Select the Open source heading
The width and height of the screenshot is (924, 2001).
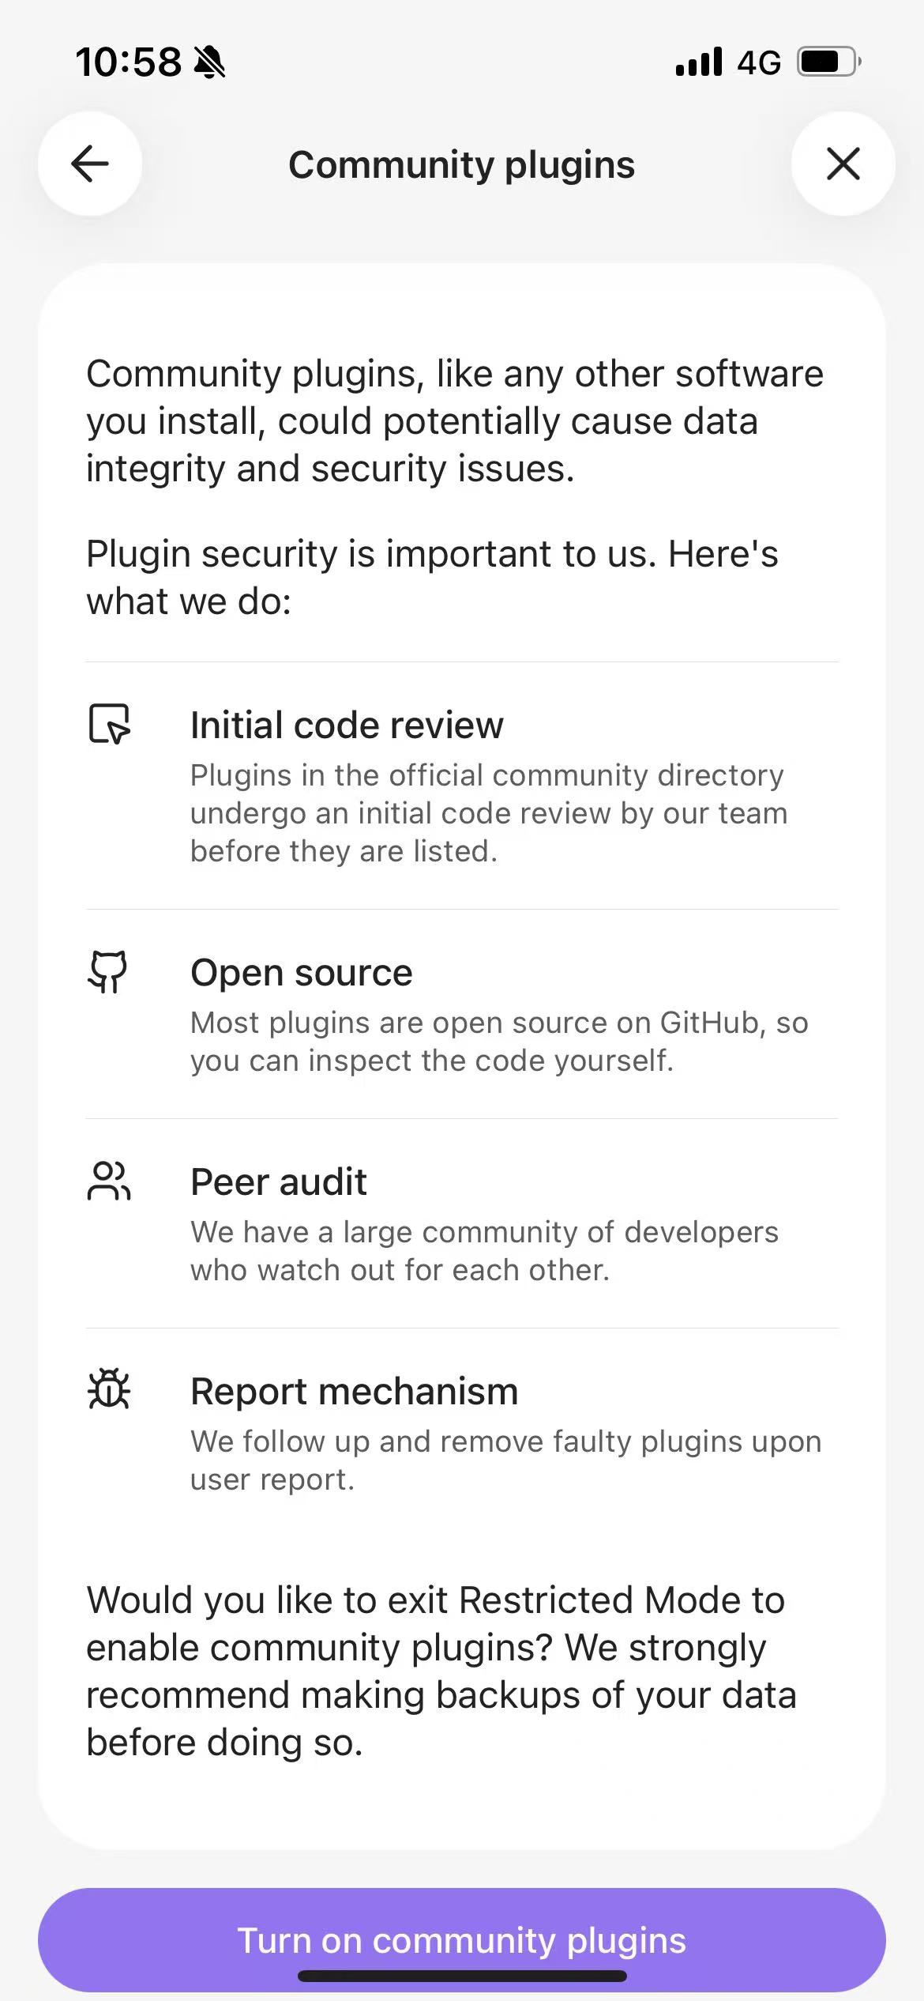(301, 972)
